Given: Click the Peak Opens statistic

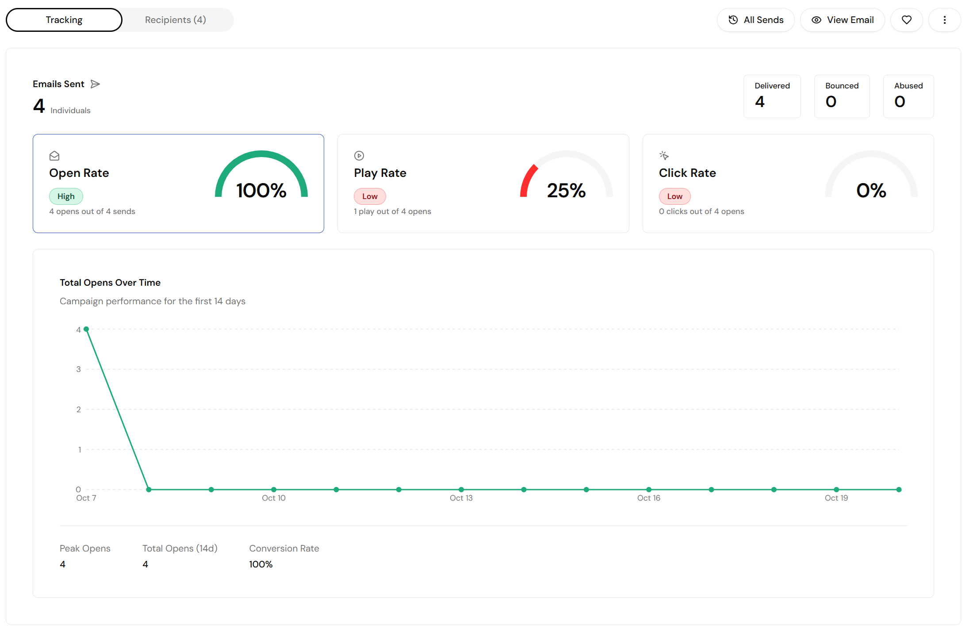Looking at the screenshot, I should (85, 556).
